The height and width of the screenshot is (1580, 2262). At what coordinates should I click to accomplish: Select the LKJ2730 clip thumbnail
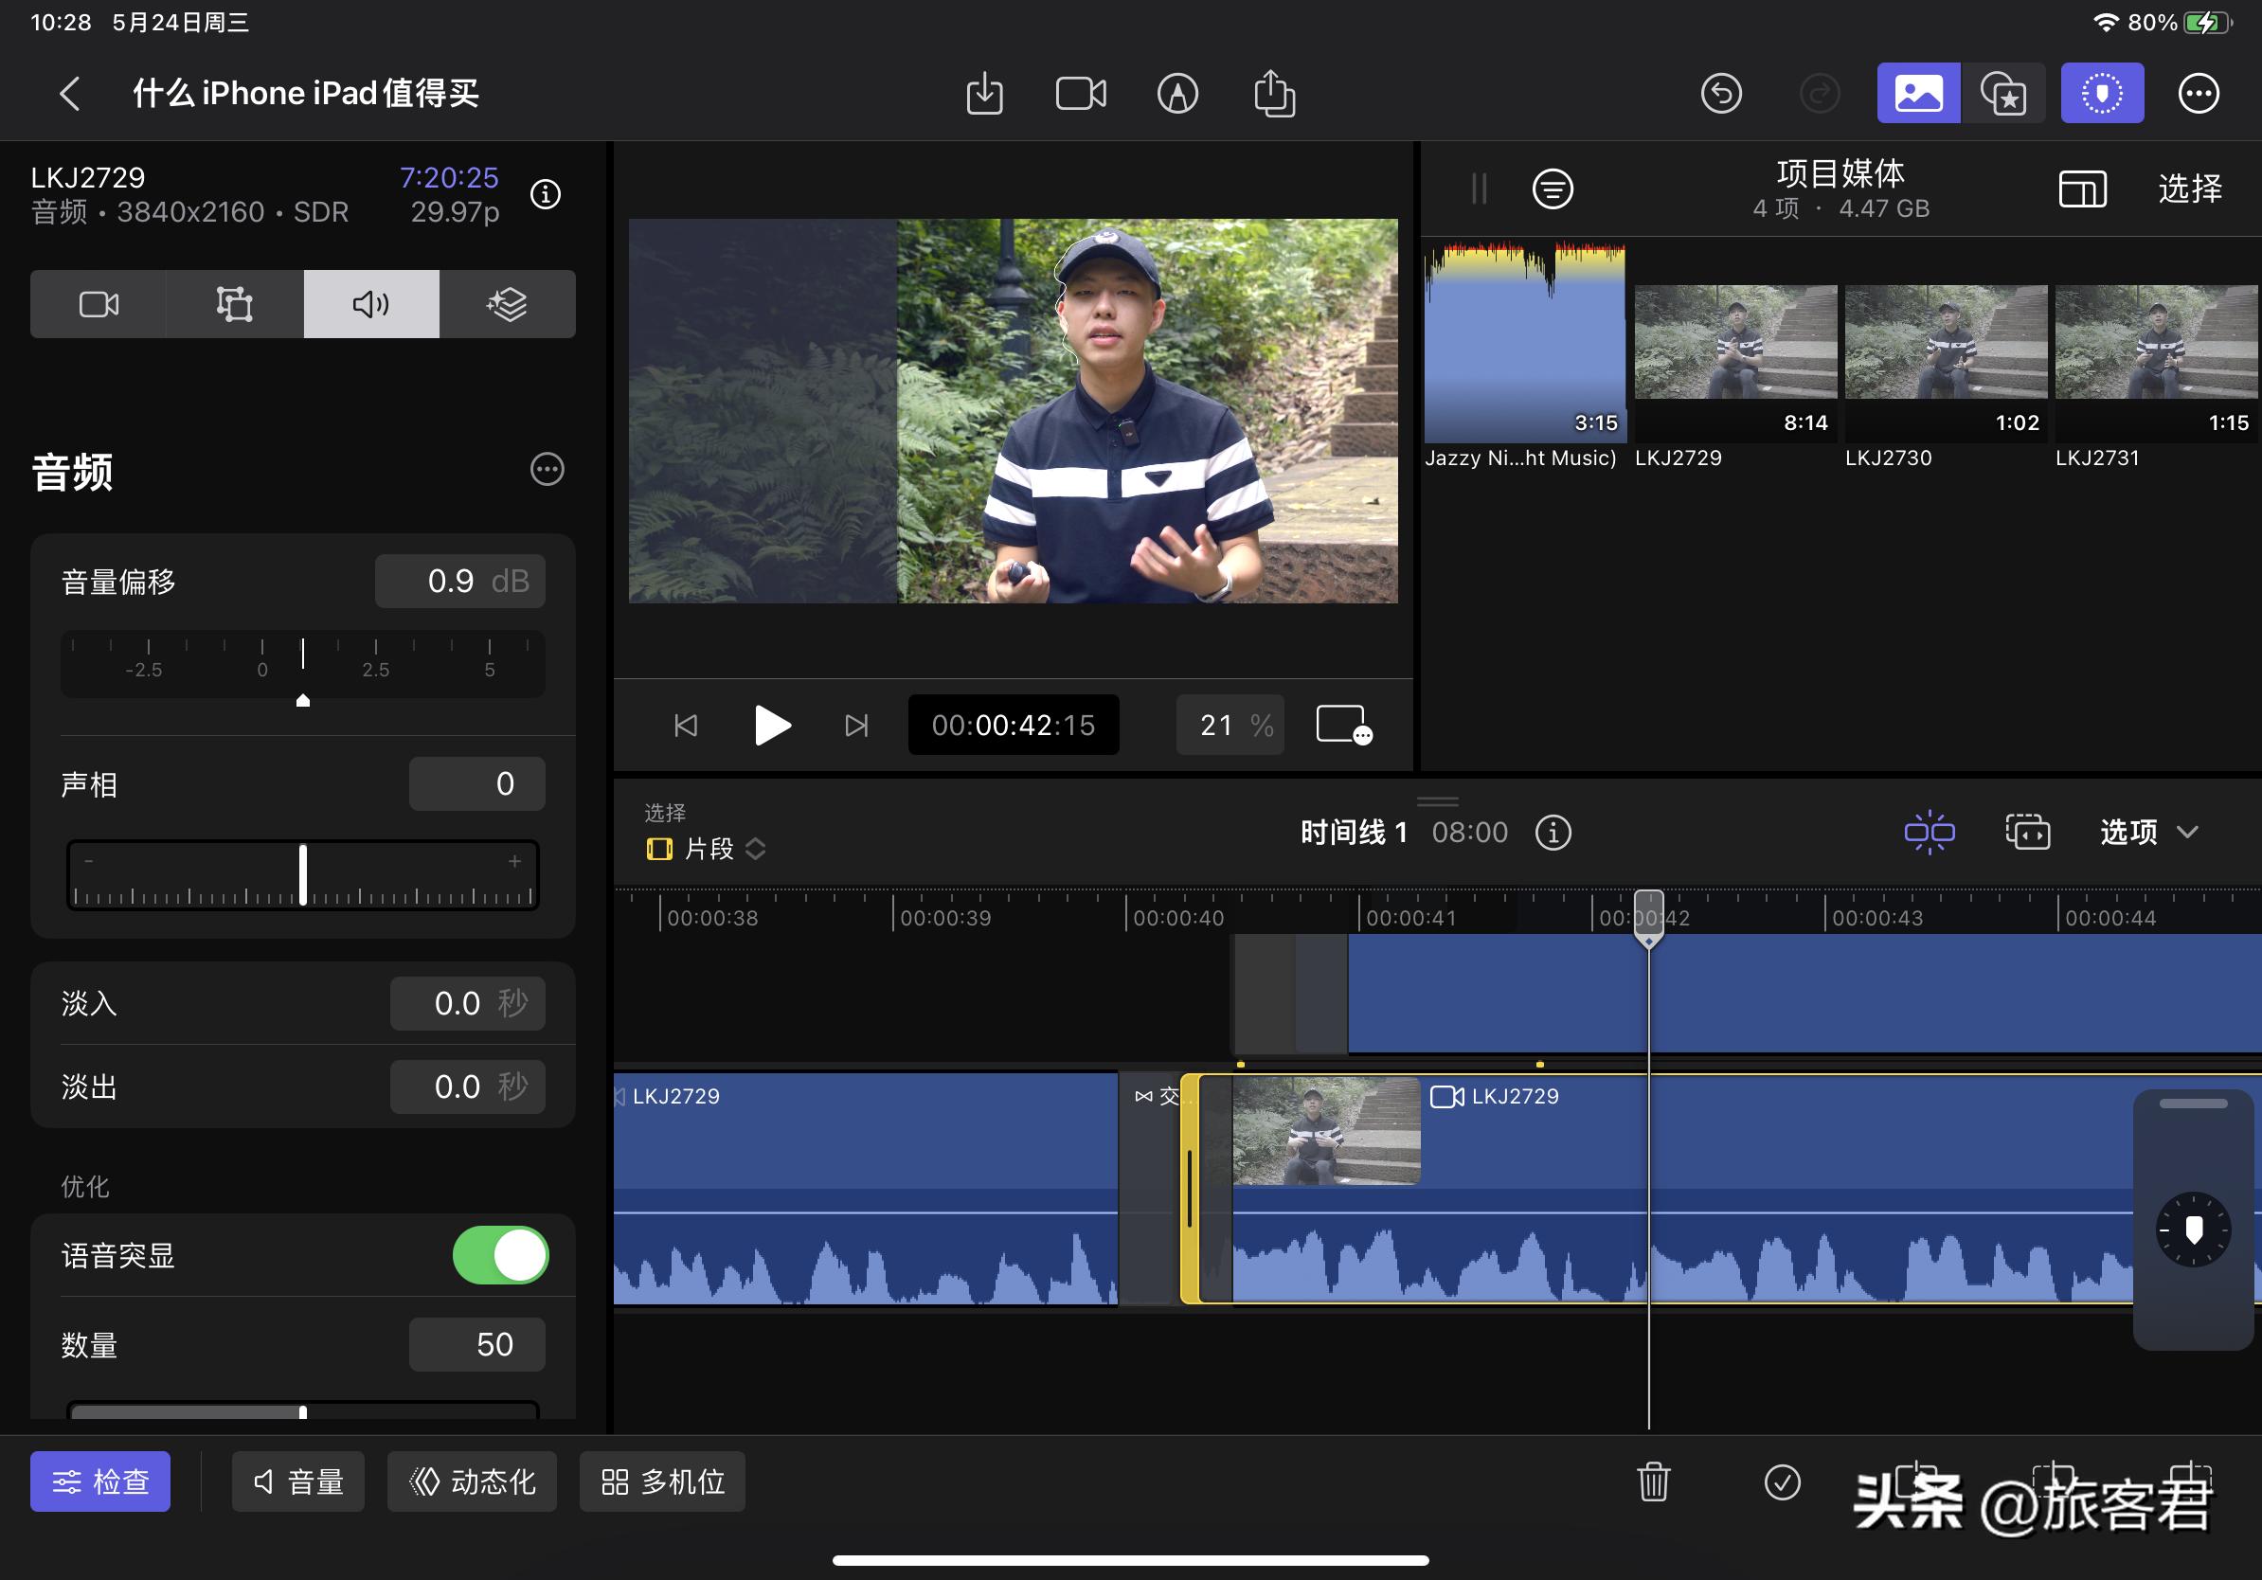coord(1945,345)
